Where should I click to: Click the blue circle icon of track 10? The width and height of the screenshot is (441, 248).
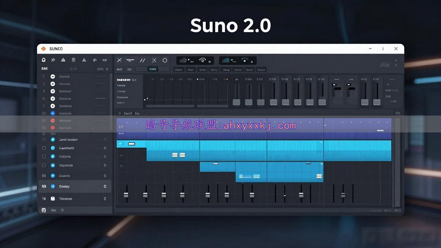click(x=53, y=113)
